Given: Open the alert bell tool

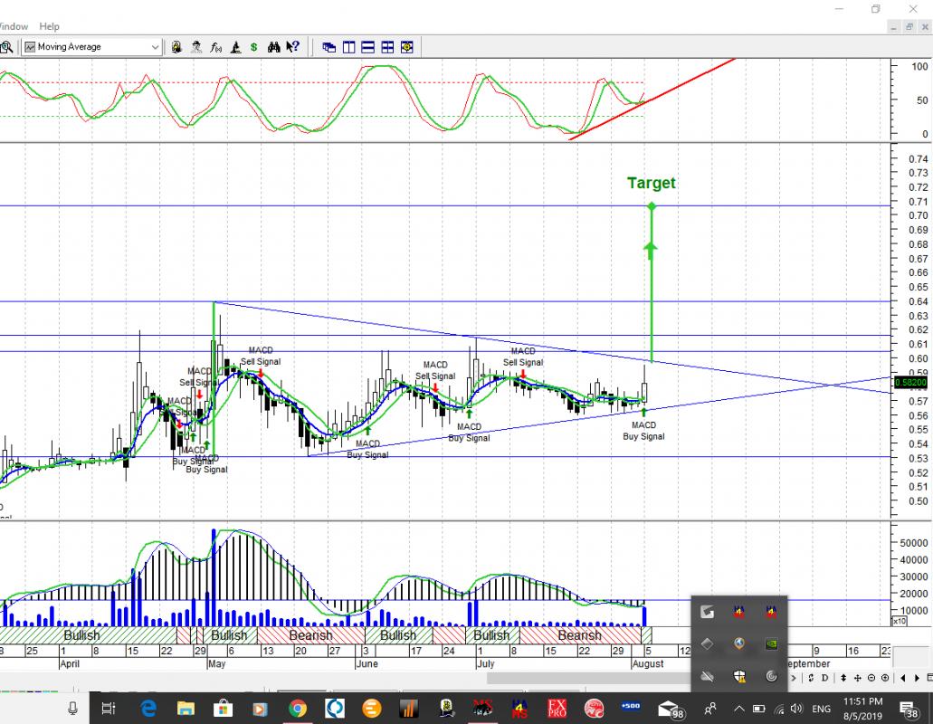Looking at the screenshot, I should tap(176, 47).
